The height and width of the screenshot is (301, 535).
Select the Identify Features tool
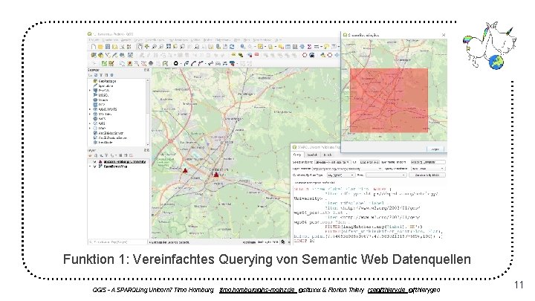coord(242,46)
